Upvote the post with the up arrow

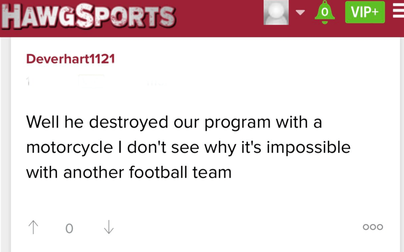[34, 227]
